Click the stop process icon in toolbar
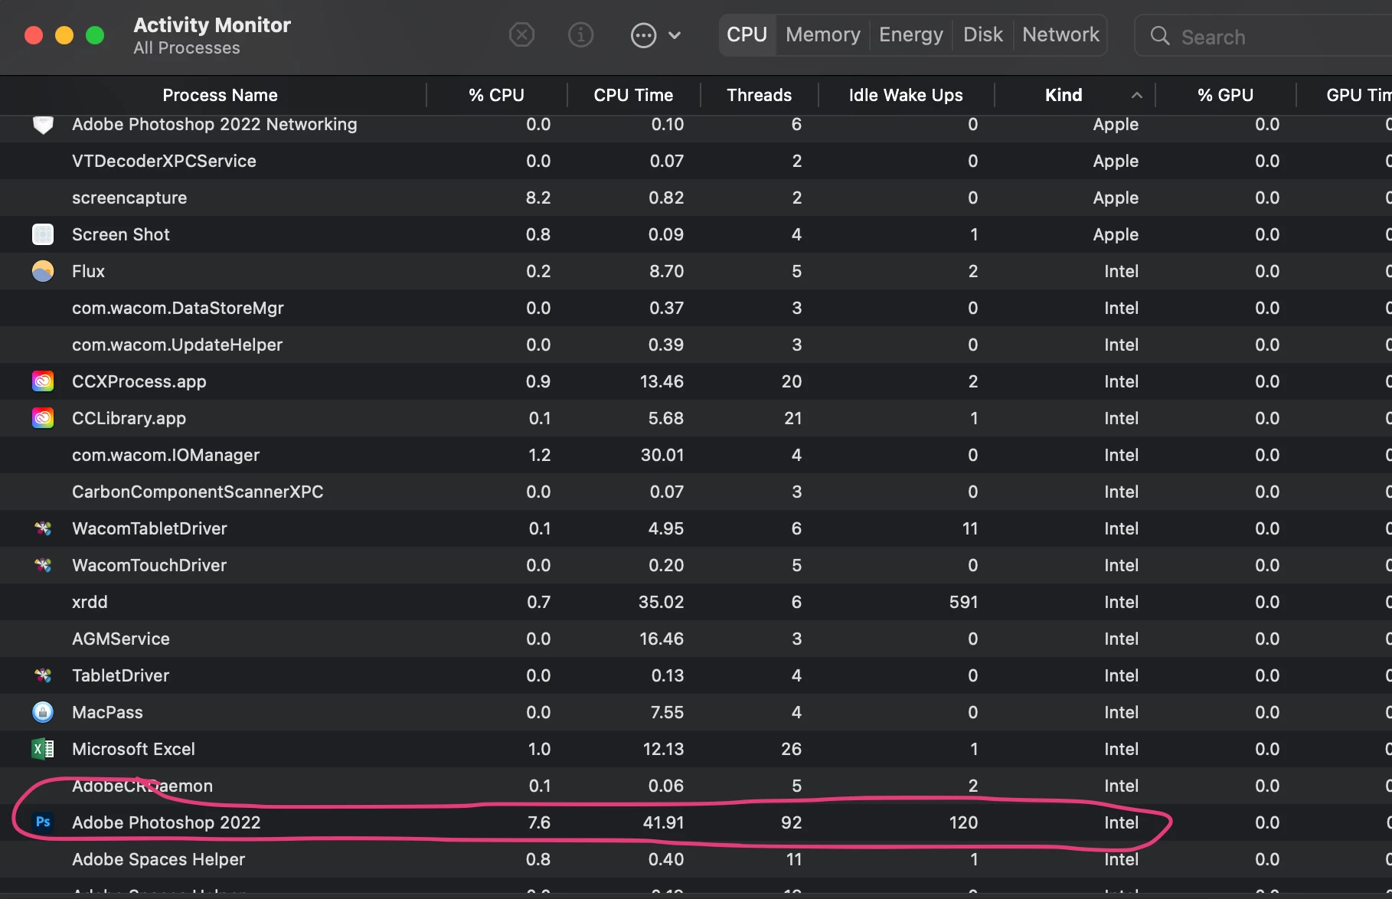 [521, 34]
